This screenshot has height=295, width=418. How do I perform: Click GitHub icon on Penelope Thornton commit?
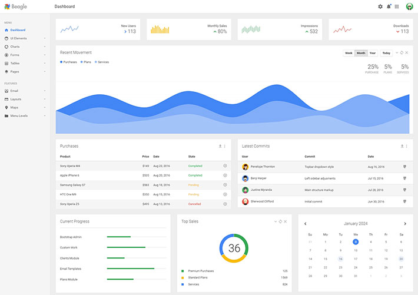pyautogui.click(x=404, y=167)
